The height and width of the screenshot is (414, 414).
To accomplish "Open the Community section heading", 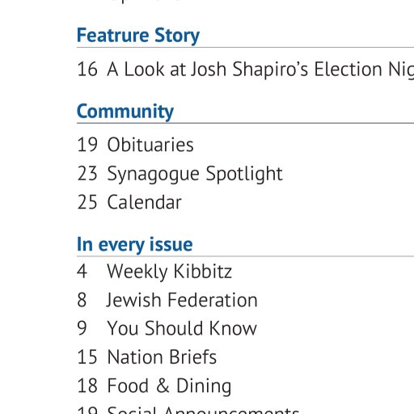I will pyautogui.click(x=125, y=112).
